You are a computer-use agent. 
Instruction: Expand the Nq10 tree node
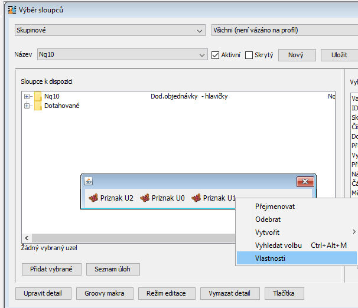point(27,97)
